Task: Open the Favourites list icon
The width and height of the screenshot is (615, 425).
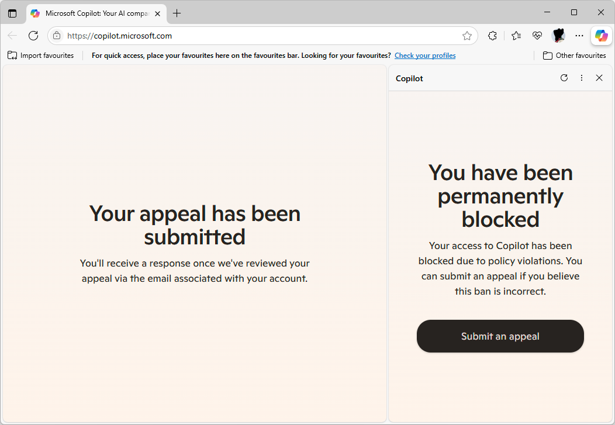Action: coord(516,36)
